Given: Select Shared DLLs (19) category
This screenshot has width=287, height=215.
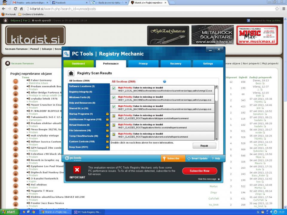Looking at the screenshot, I should point(89,108).
